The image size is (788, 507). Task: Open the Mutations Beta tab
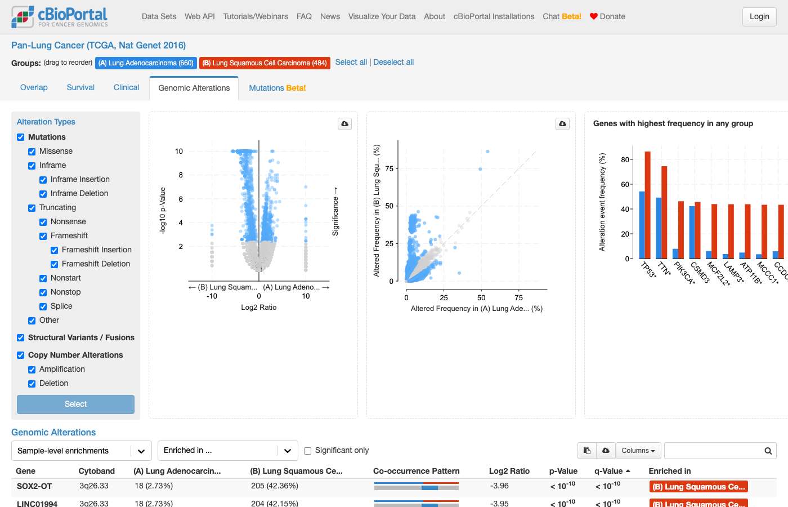277,88
